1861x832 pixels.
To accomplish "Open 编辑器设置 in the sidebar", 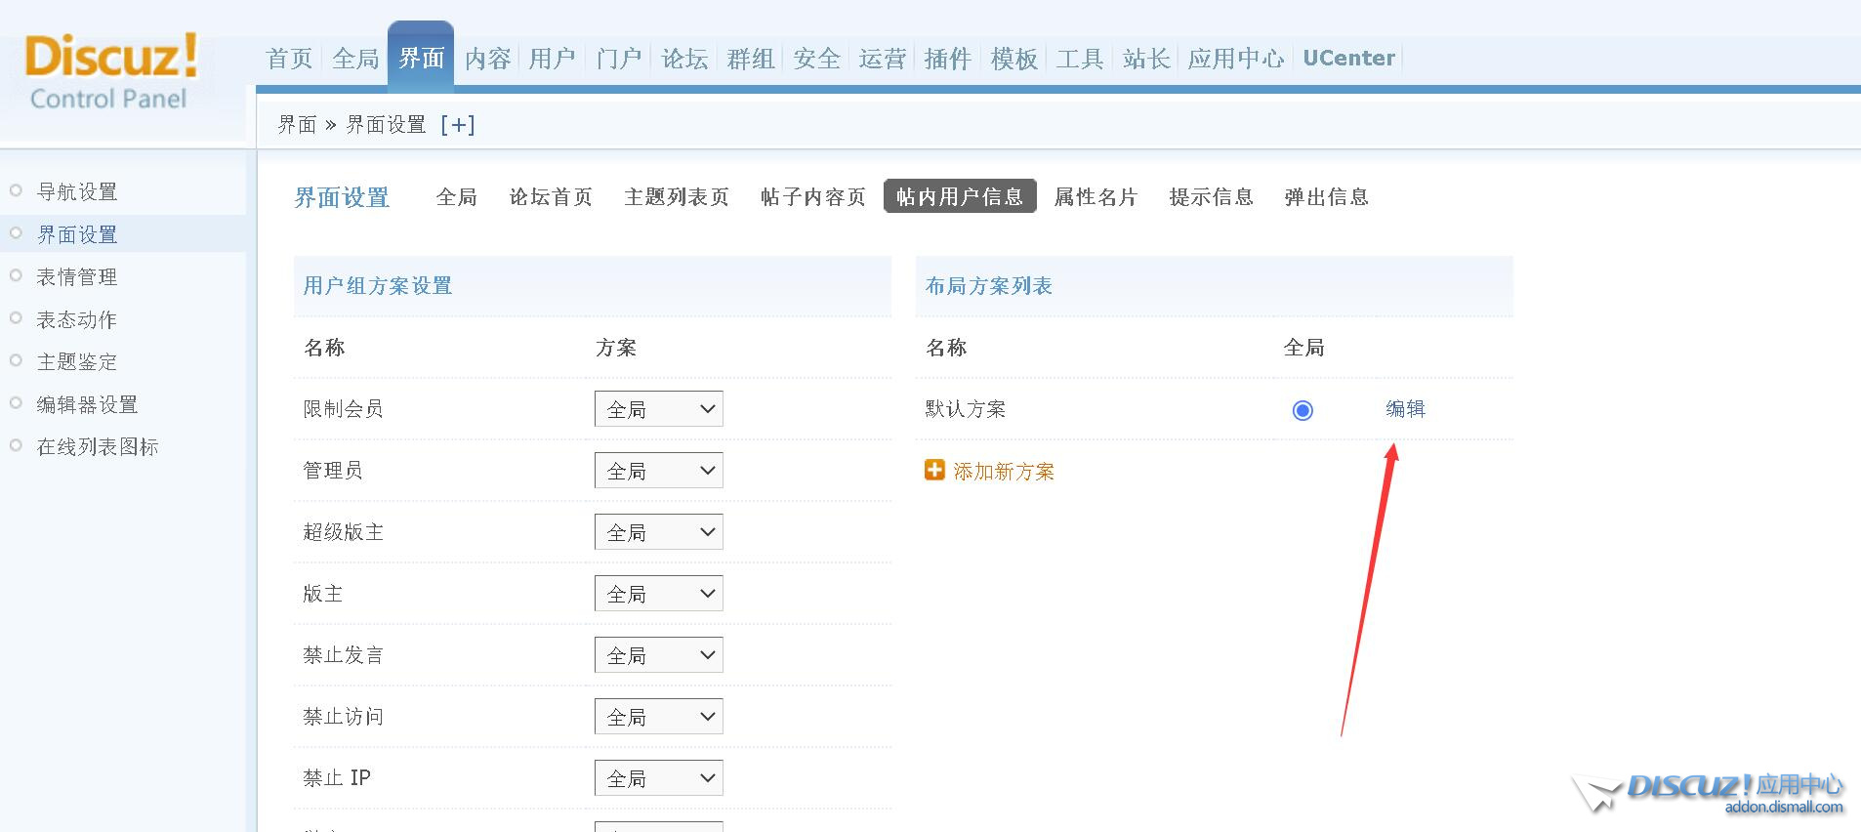I will click(87, 404).
